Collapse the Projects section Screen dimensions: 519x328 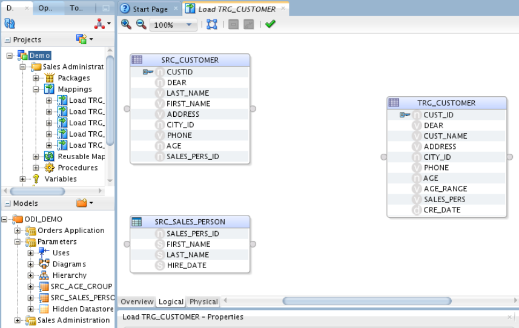click(x=7, y=40)
